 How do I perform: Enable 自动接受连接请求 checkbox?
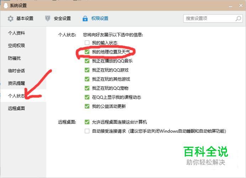coord(87,131)
